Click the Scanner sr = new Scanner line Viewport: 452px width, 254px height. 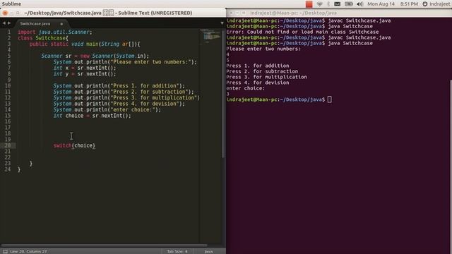click(95, 56)
